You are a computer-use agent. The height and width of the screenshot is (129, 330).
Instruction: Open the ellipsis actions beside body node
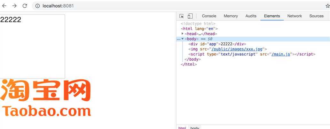pos(178,39)
